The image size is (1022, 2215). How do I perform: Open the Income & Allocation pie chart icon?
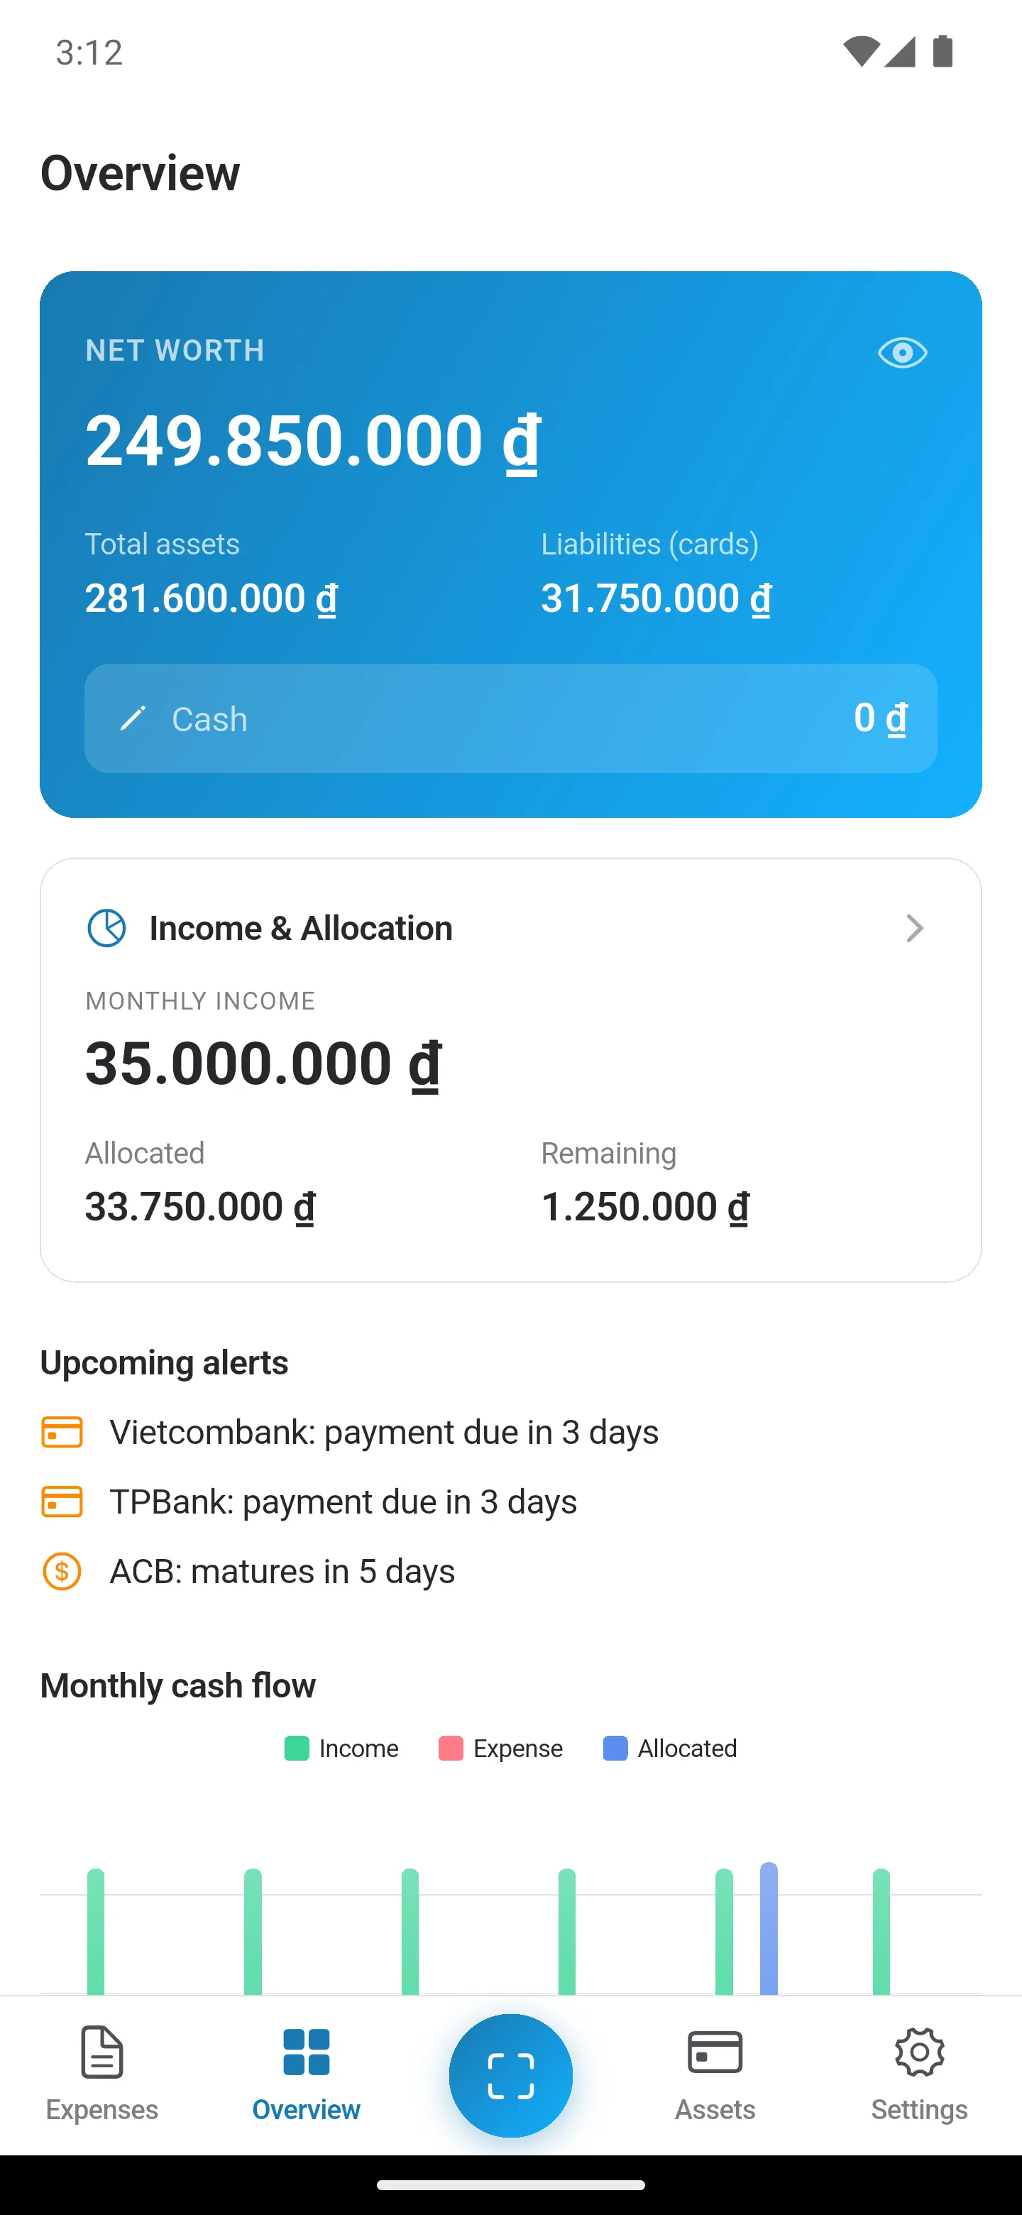[106, 928]
